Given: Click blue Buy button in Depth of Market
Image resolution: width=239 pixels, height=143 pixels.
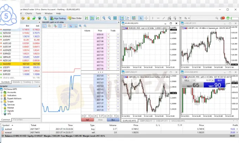Looking at the screenshot, I should coord(113,120).
